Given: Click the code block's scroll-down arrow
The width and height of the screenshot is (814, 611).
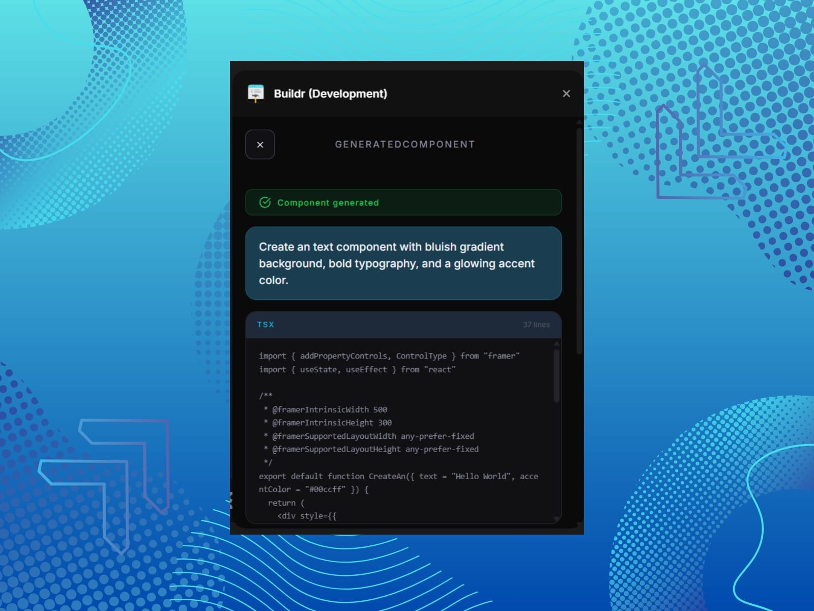Looking at the screenshot, I should click(x=556, y=518).
